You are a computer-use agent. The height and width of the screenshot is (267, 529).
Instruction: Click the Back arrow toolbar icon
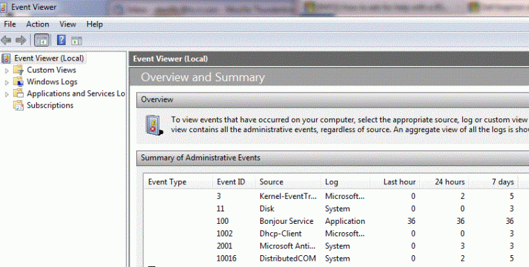[6, 40]
